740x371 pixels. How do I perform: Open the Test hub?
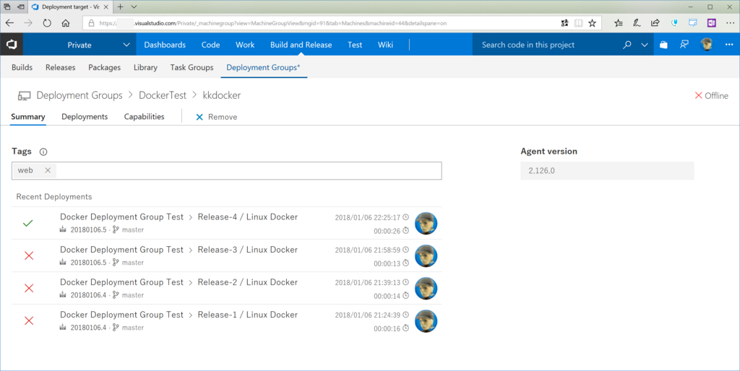pyautogui.click(x=355, y=45)
